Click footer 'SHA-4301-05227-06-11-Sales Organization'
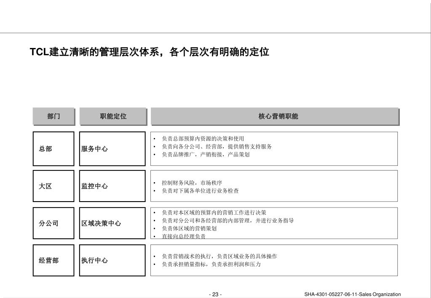The width and height of the screenshot is (431, 298). (352, 295)
